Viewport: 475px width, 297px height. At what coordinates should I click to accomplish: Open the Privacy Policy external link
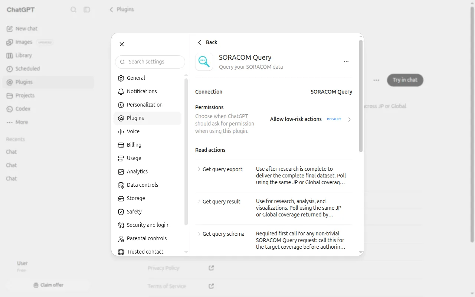click(x=211, y=268)
